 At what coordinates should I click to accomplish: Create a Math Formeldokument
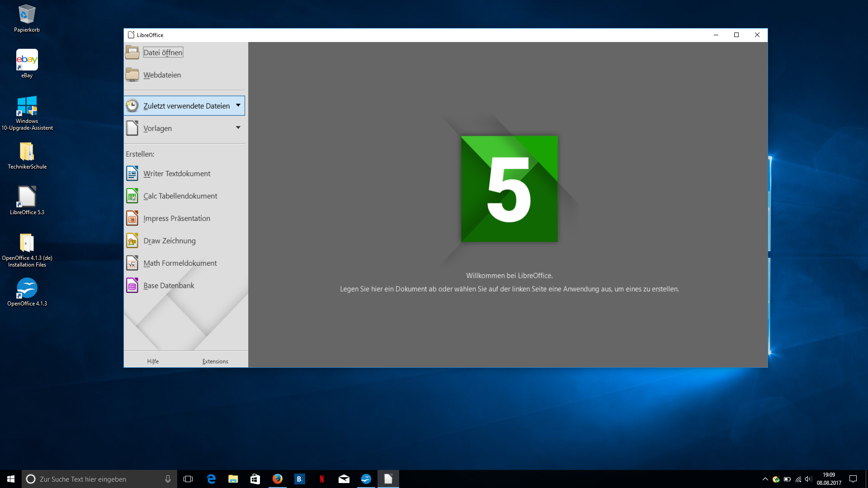tap(180, 263)
